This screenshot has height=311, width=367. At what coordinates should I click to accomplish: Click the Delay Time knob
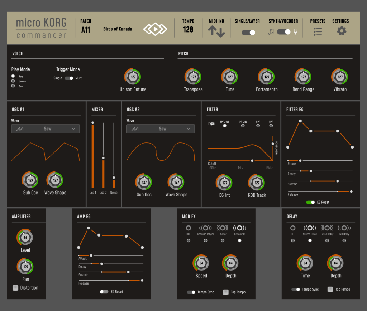[305, 263]
